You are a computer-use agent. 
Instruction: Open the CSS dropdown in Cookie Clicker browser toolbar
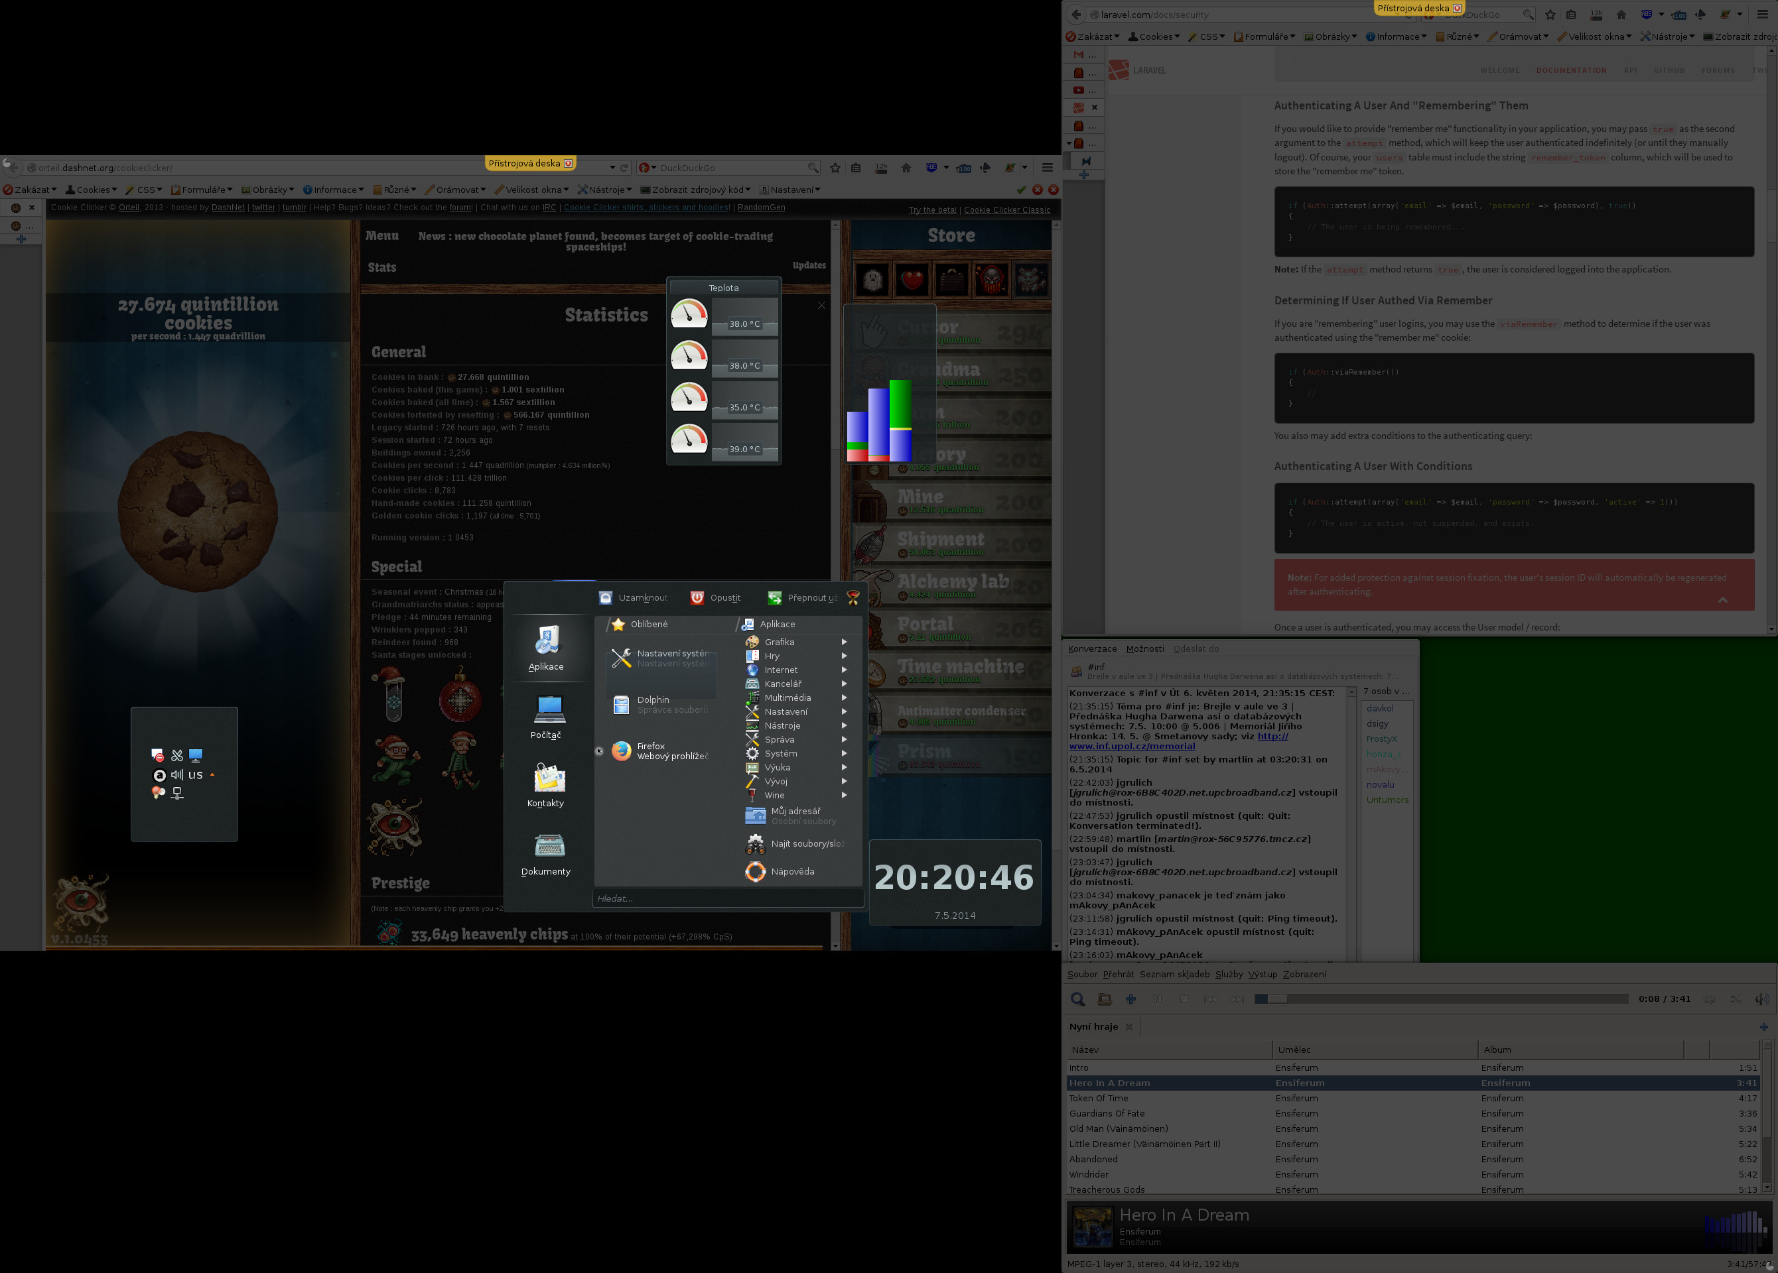(x=144, y=190)
